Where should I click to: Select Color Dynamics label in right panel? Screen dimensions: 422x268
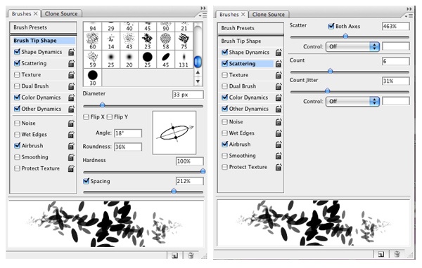[x=248, y=98]
